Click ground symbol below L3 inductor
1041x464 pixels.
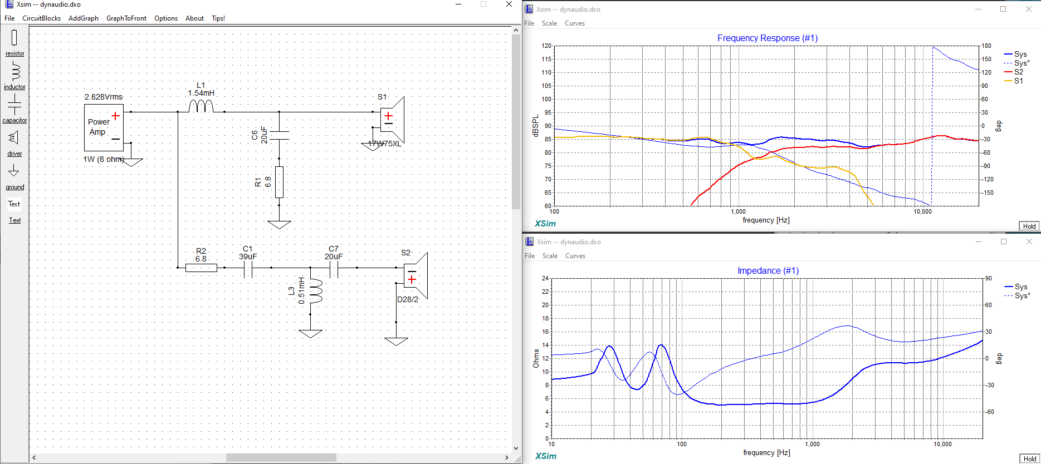[x=310, y=334]
